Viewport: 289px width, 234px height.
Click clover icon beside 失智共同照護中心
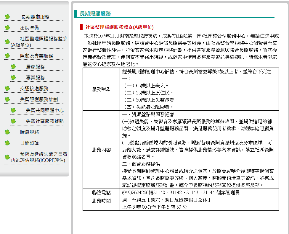13,110
